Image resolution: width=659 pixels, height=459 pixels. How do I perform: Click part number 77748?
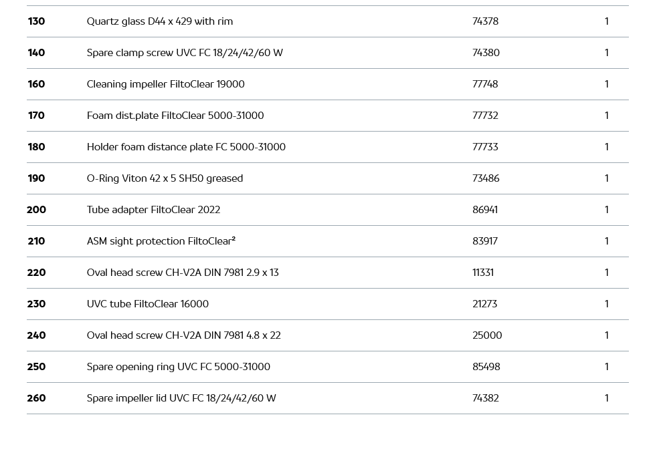coord(485,84)
